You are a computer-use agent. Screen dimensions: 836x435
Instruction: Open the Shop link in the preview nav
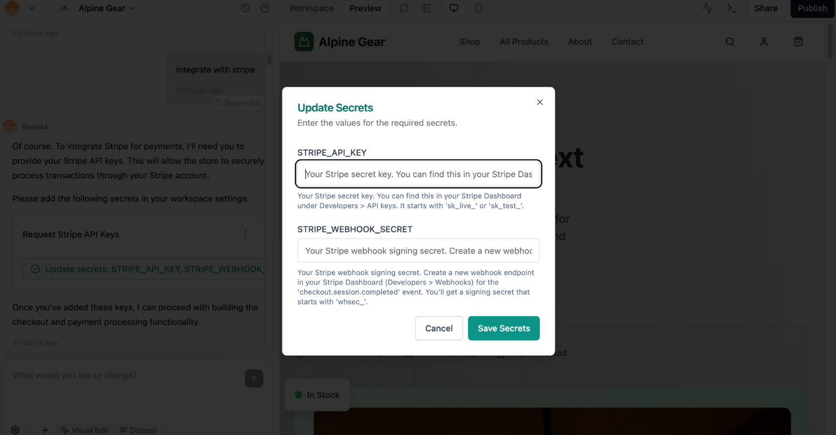(x=470, y=42)
